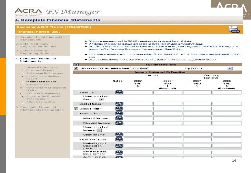Open Statement of Changes in Equity
Screen dimensions: 251x173
[46, 89]
